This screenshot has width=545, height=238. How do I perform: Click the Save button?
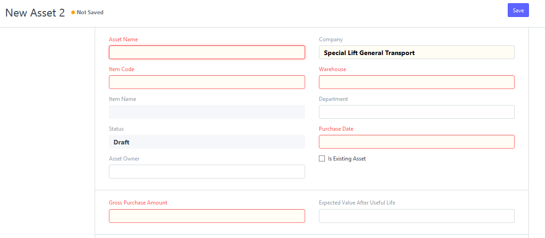coord(518,11)
